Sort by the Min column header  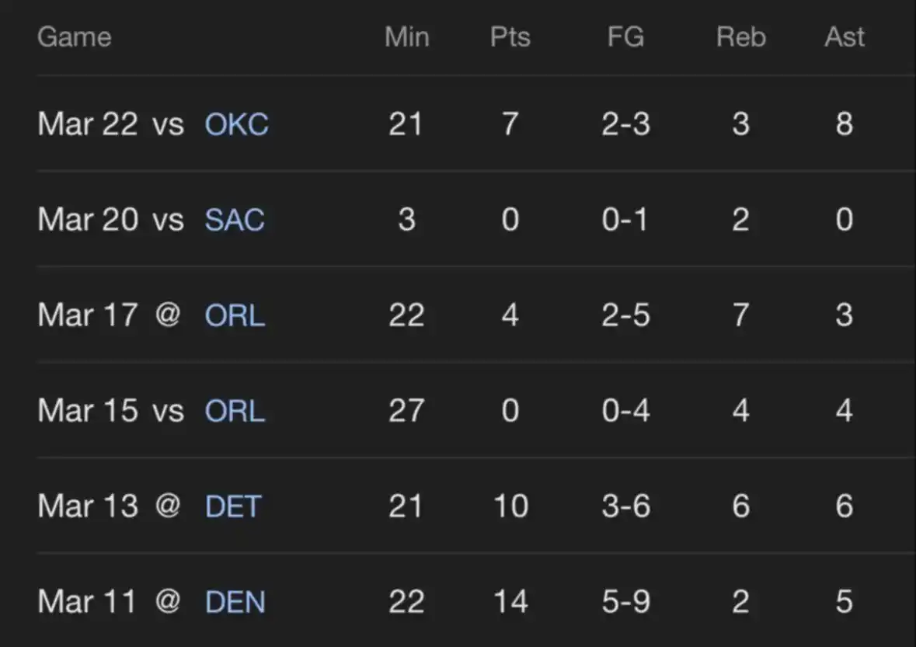pos(406,37)
